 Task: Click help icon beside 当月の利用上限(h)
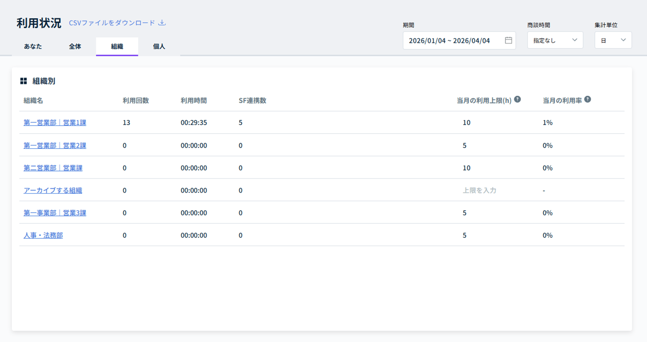517,100
